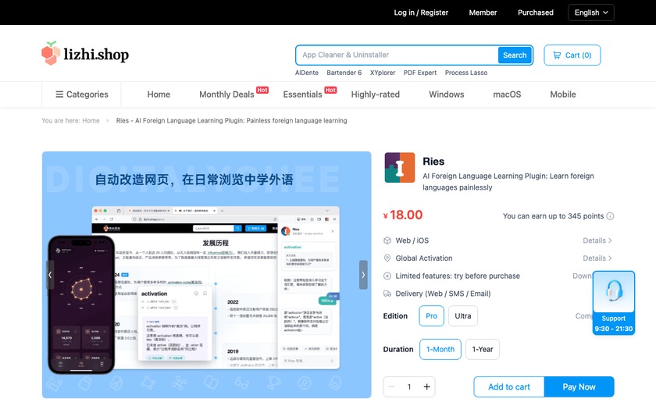656x406 pixels.
Task: Click the cart icon in Cart button
Action: (557, 55)
